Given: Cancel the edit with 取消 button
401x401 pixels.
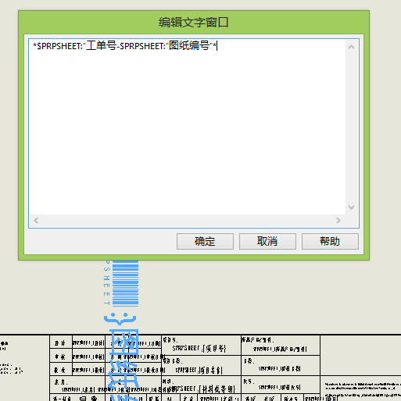Looking at the screenshot, I should [x=267, y=241].
